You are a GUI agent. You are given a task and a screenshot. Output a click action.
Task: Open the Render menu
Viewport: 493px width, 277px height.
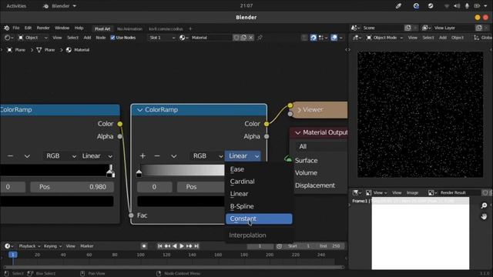pos(43,28)
